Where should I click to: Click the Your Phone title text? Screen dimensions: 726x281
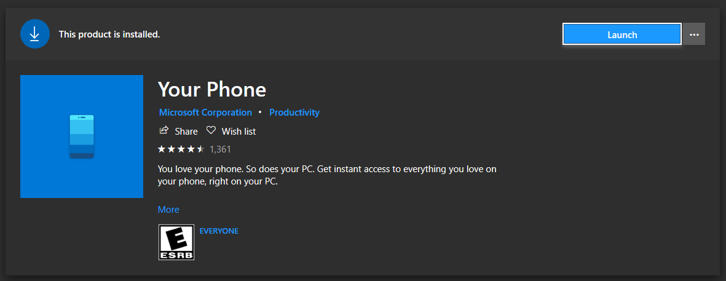point(212,89)
